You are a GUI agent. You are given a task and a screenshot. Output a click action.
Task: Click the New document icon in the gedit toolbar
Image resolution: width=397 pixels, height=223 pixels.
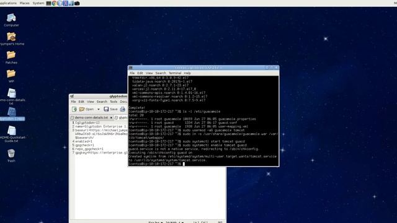click(x=74, y=109)
